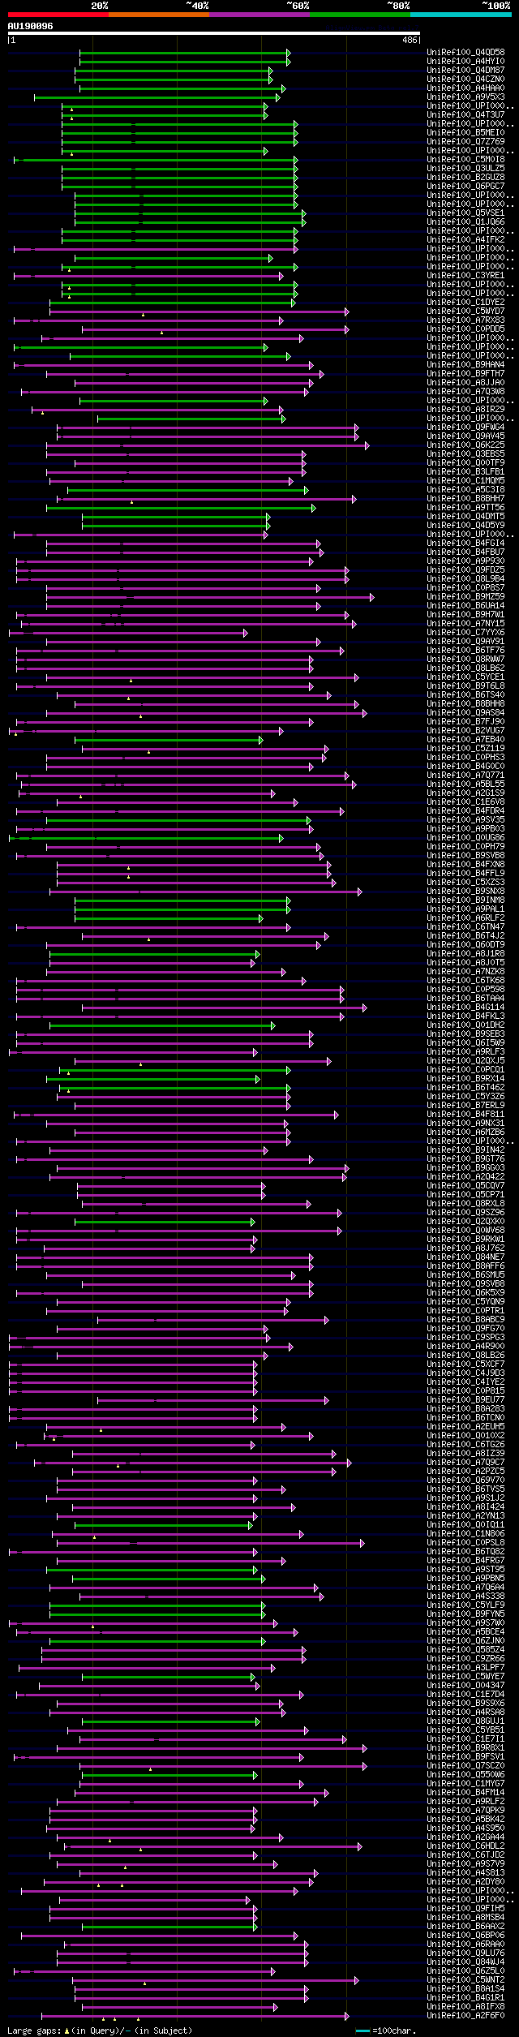Click the green ~80% identity legend segment
519x2037 pixels.
click(360, 15)
